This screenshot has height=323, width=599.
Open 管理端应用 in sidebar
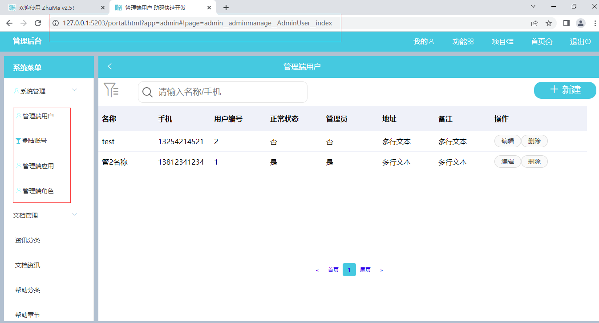coord(38,166)
